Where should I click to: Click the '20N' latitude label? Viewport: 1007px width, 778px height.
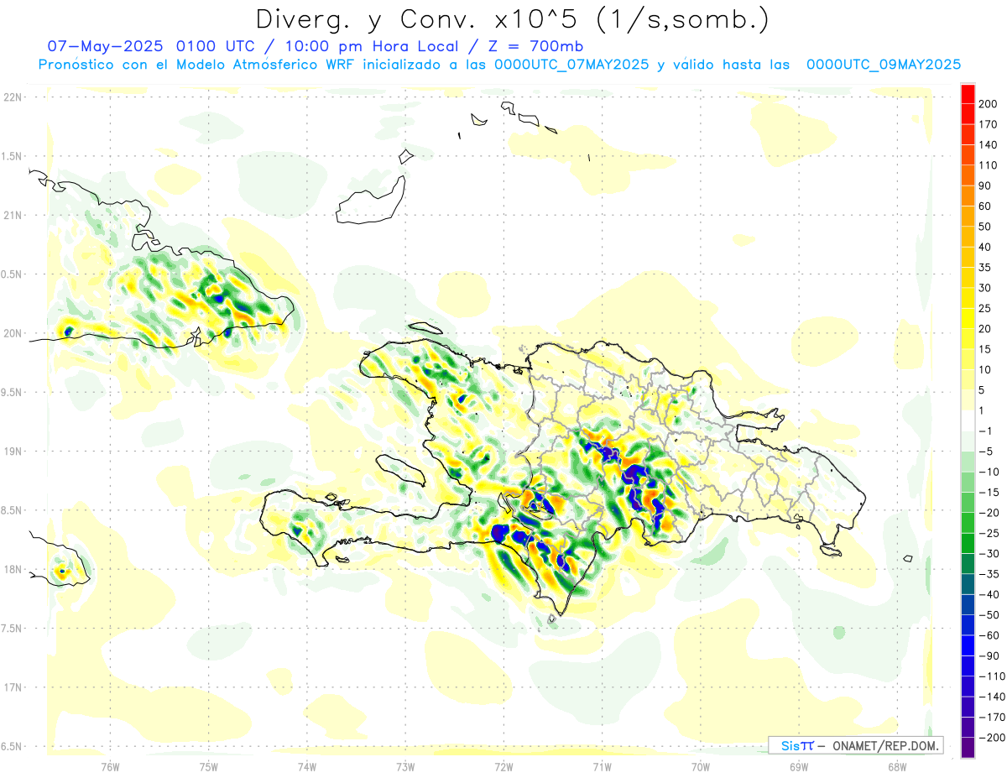12,333
